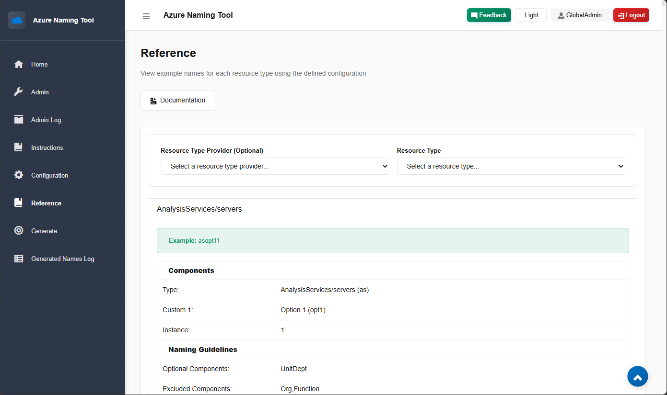Click the Home icon in the sidebar
This screenshot has height=395, width=667.
pyautogui.click(x=18, y=64)
